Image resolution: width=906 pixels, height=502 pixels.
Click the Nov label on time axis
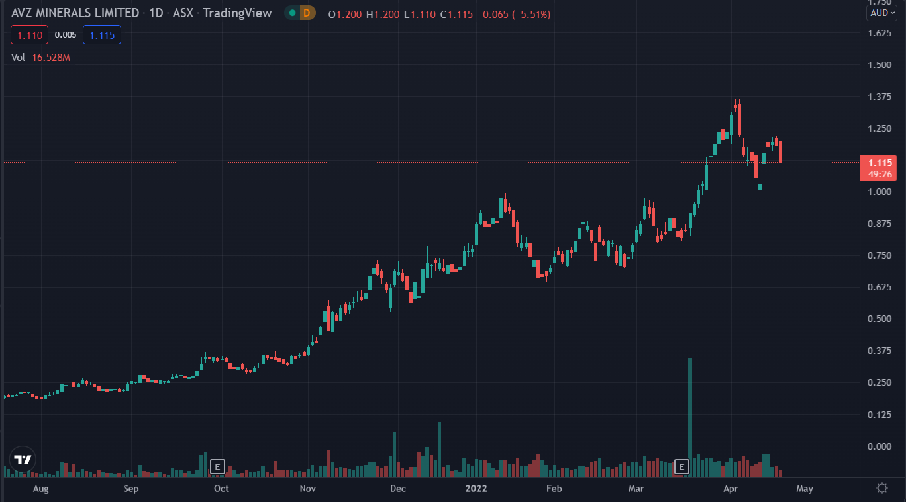point(307,489)
